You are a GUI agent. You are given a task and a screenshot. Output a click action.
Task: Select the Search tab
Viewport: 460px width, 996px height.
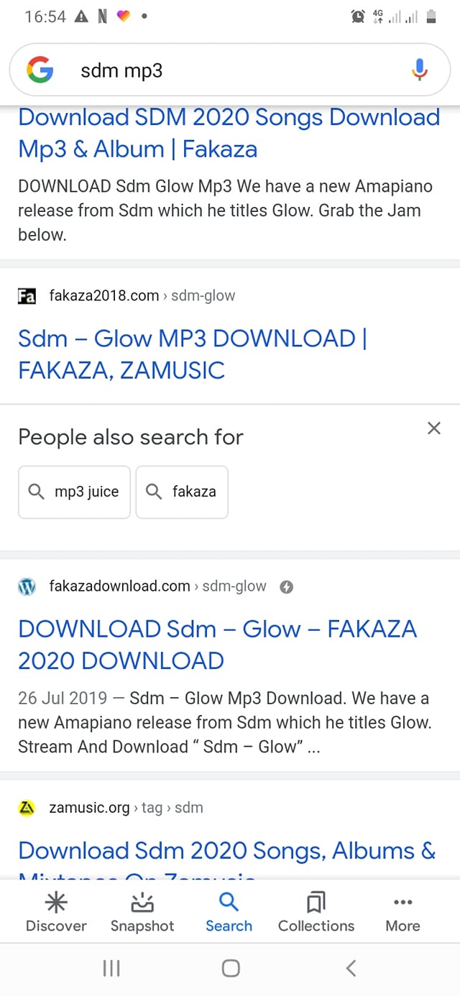229,911
